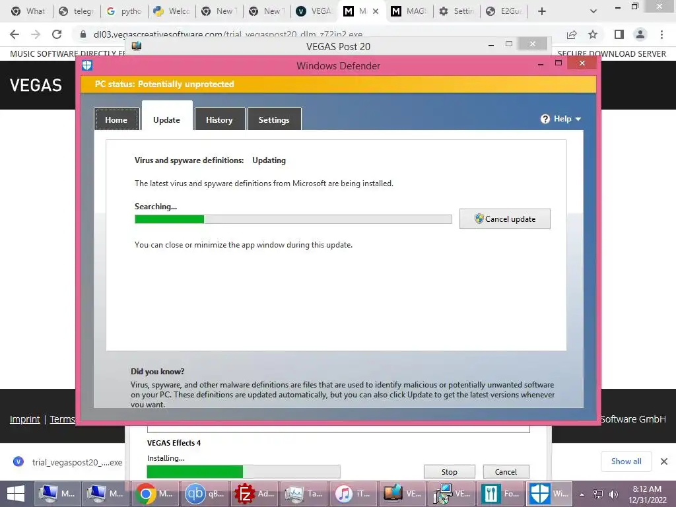Open Chrome three-dot menu

pos(661,34)
